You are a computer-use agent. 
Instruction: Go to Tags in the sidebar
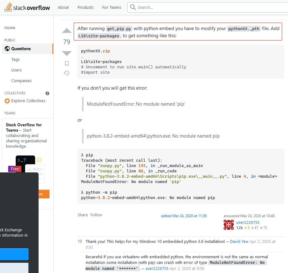coord(15,60)
